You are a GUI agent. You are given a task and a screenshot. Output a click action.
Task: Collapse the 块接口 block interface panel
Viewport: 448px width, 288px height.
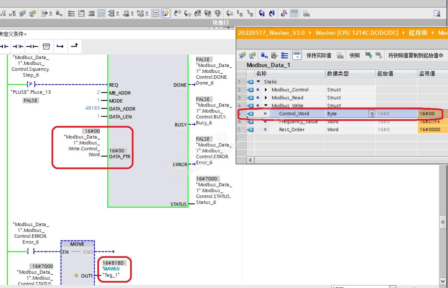(x=214, y=28)
